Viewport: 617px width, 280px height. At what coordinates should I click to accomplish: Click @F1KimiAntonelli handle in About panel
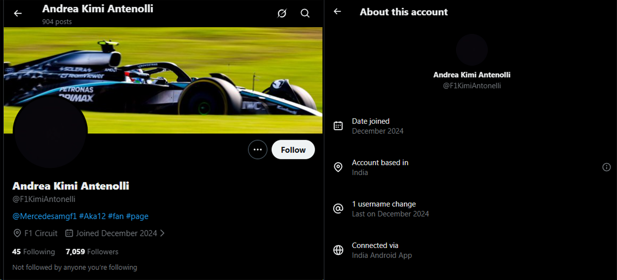[x=472, y=86]
